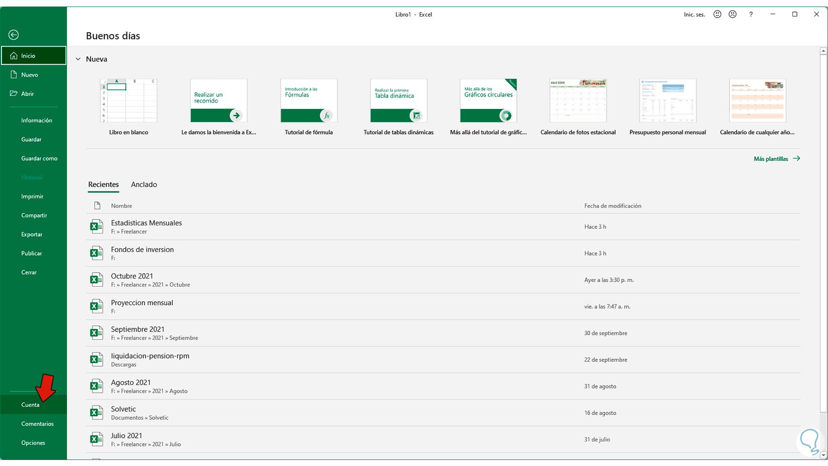The width and height of the screenshot is (828, 466).
Task: Click Inic. ses. to sign in
Action: coord(694,15)
